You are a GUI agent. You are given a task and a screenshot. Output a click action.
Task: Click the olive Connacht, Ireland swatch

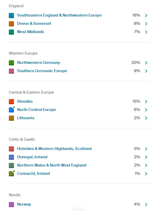(x=11, y=174)
